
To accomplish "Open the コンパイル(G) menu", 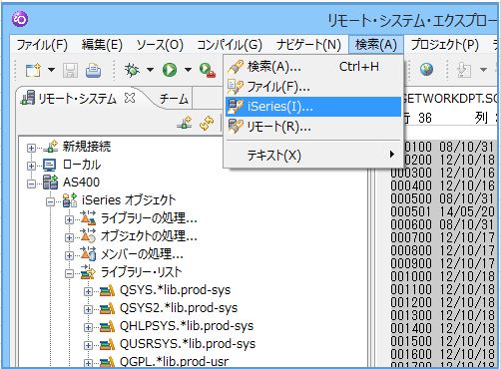I will tap(230, 45).
